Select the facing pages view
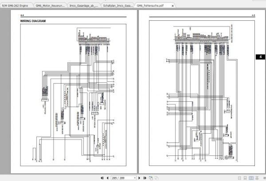This screenshot has width=266, height=181. (251, 178)
